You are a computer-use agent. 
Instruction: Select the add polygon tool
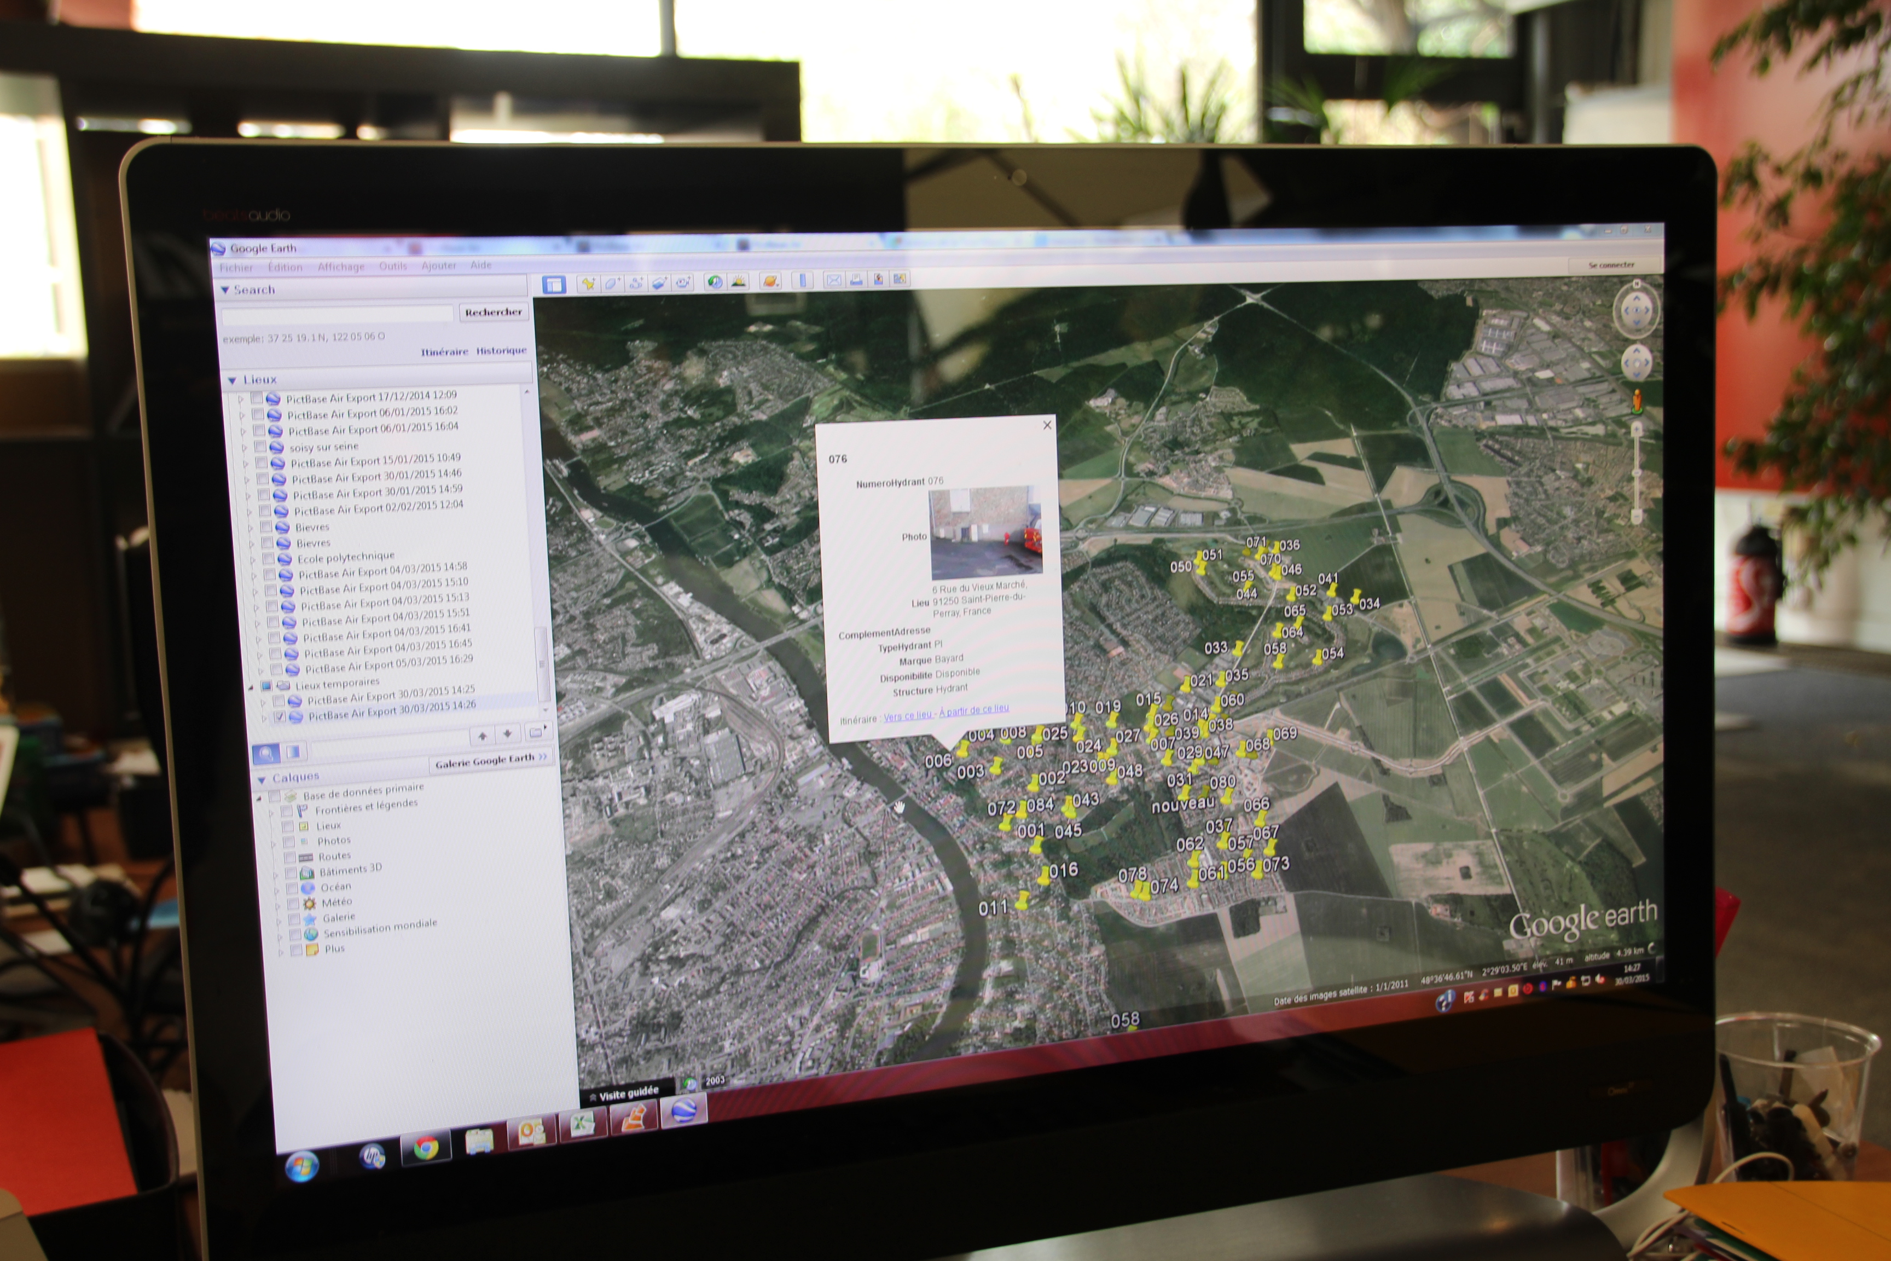point(612,283)
